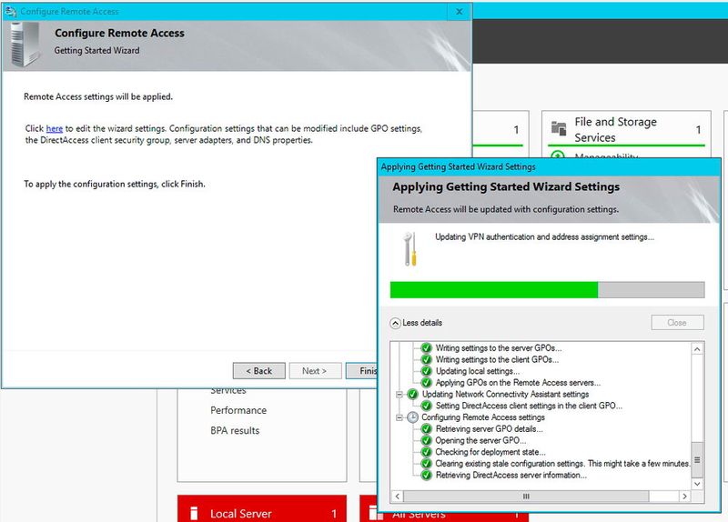Click the grayed Next button in the wizard

(x=315, y=371)
